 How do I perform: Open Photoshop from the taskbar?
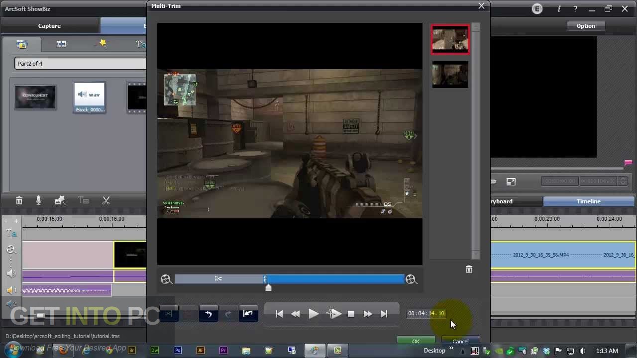pos(178,351)
